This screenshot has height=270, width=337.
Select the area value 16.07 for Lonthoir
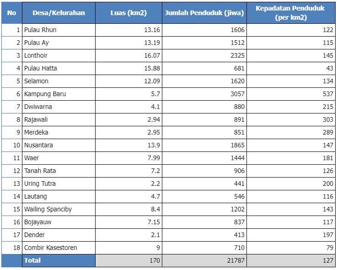pyautogui.click(x=152, y=55)
